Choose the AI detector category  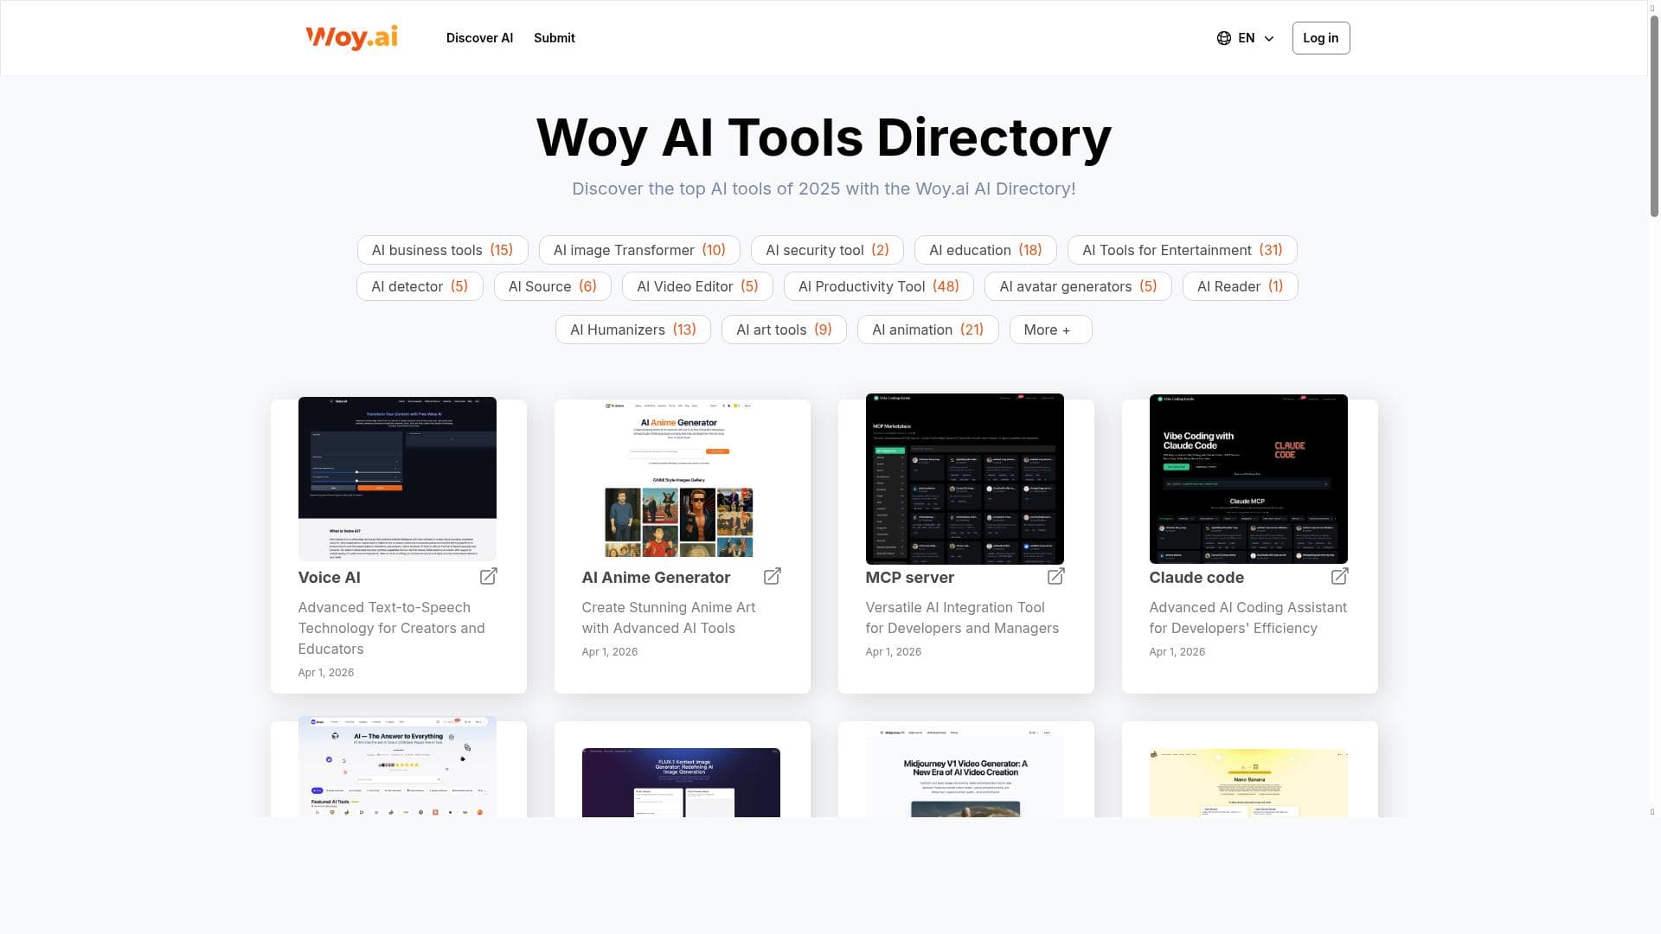click(x=420, y=286)
